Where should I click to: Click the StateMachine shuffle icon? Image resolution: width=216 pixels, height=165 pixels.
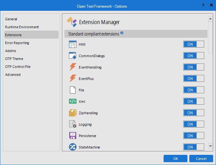[x=73, y=147]
